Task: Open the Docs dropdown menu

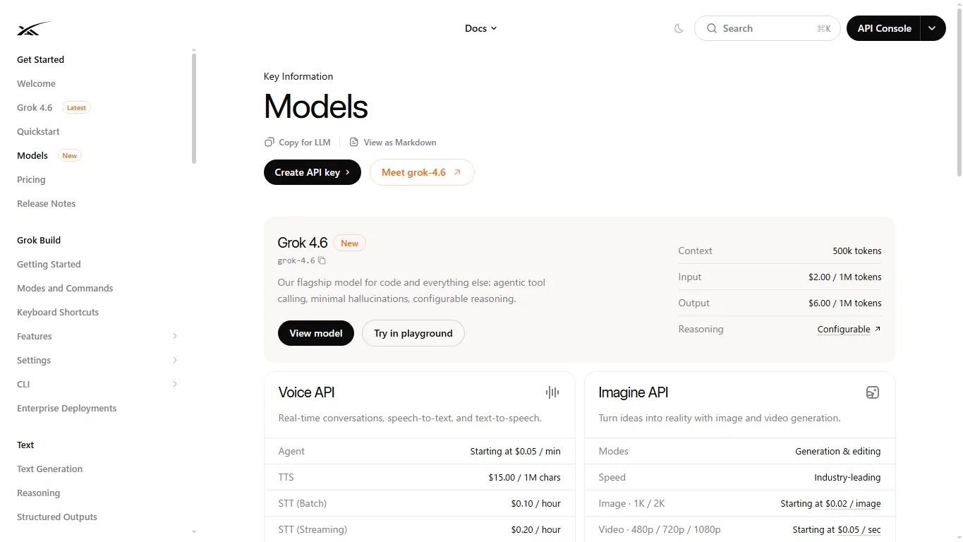Action: 481,28
